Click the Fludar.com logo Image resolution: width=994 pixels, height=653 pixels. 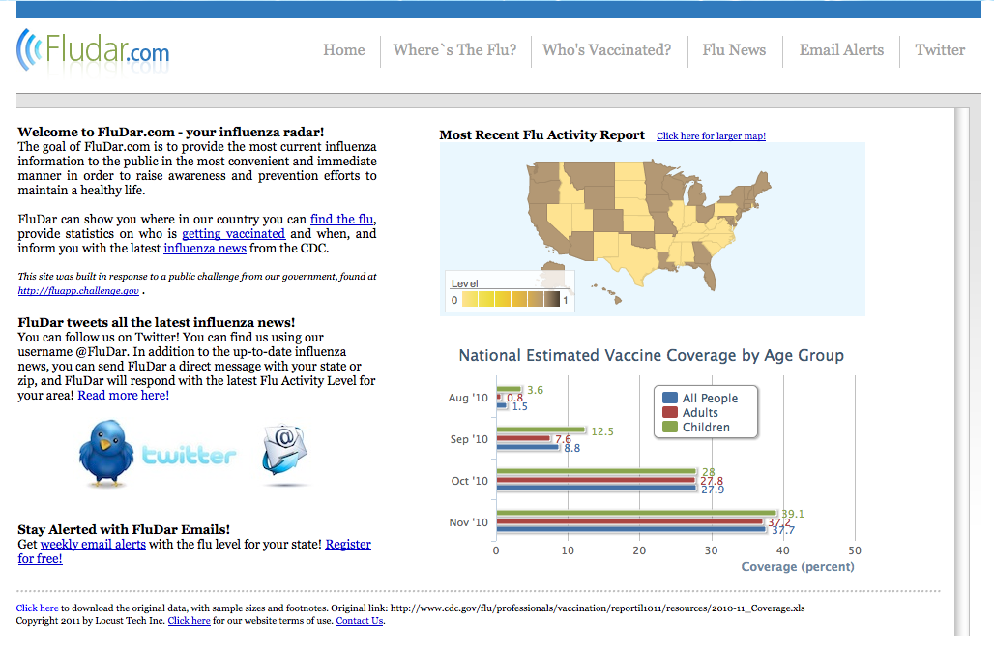pos(93,49)
